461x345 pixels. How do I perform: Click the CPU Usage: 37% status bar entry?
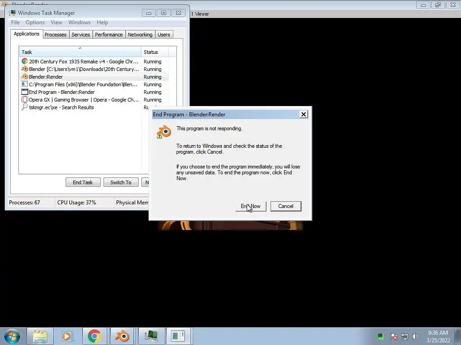pos(77,203)
